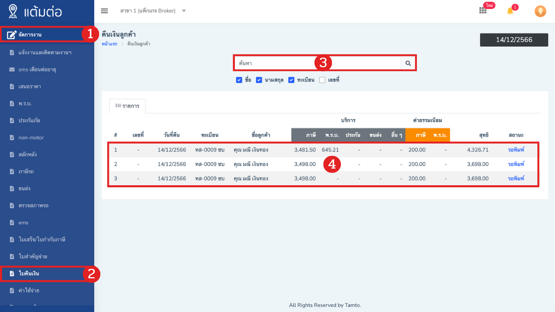The height and width of the screenshot is (312, 555).
Task: Open ใบสำคัญจ่าย menu item
Action: click(33, 257)
